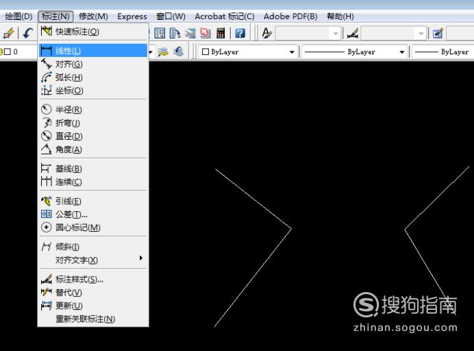This screenshot has width=474, height=351.
Task: Open 公差(T)... tolerance dialog
Action: tap(93, 214)
